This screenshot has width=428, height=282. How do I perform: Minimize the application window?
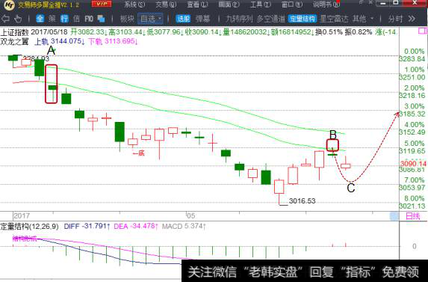(x=383, y=4)
